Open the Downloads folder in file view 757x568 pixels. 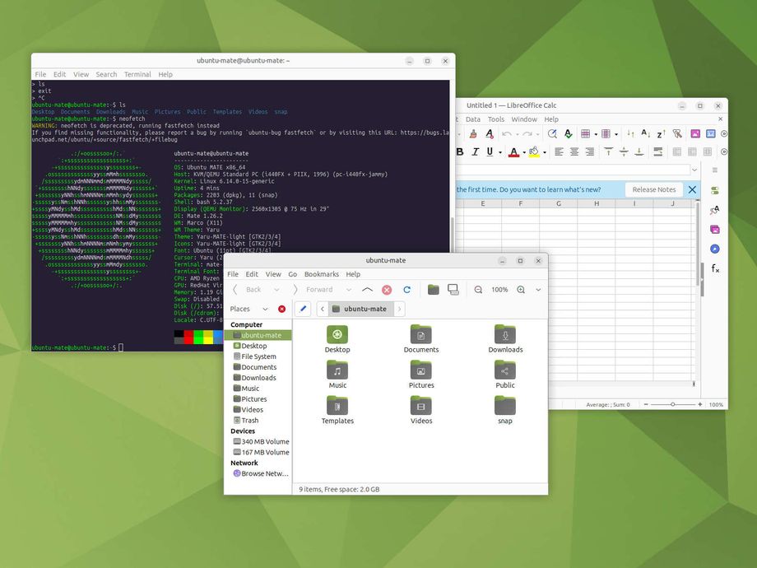tap(505, 338)
